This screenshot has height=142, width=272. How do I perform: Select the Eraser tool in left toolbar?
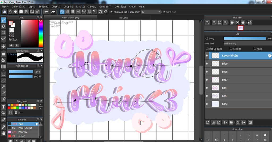pyautogui.click(x=3, y=26)
